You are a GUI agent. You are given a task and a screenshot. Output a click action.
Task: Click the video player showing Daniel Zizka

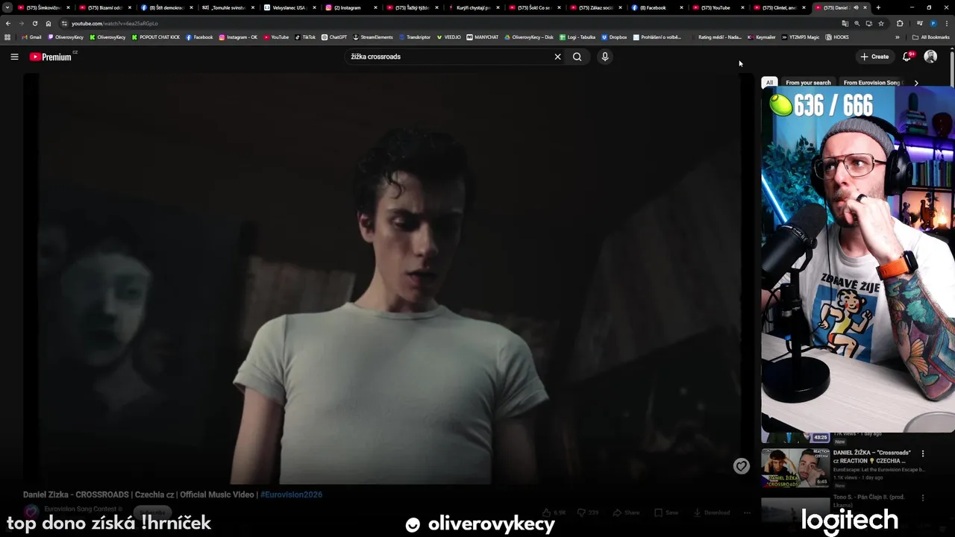click(388, 277)
